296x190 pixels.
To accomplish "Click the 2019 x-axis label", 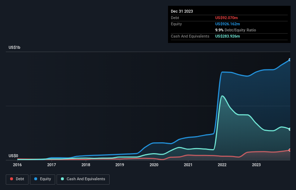I will [120, 165].
